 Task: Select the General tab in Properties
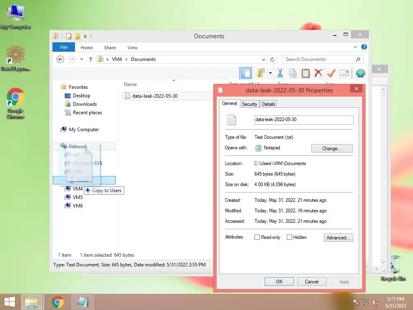point(229,103)
